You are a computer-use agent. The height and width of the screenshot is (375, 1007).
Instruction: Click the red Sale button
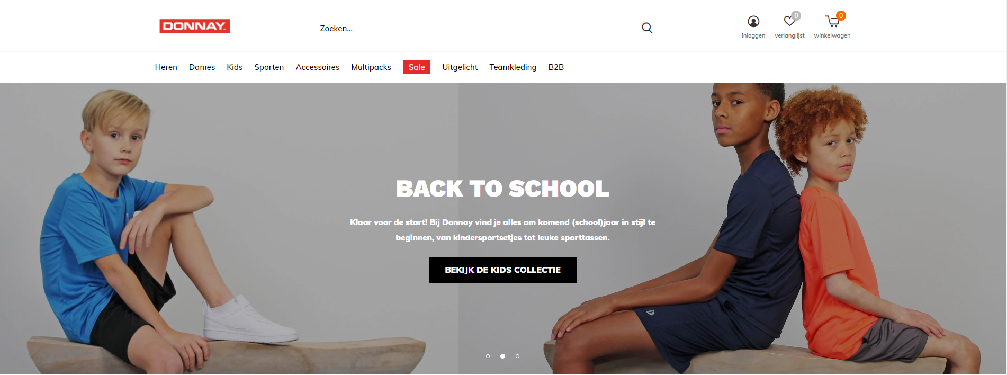coord(417,67)
